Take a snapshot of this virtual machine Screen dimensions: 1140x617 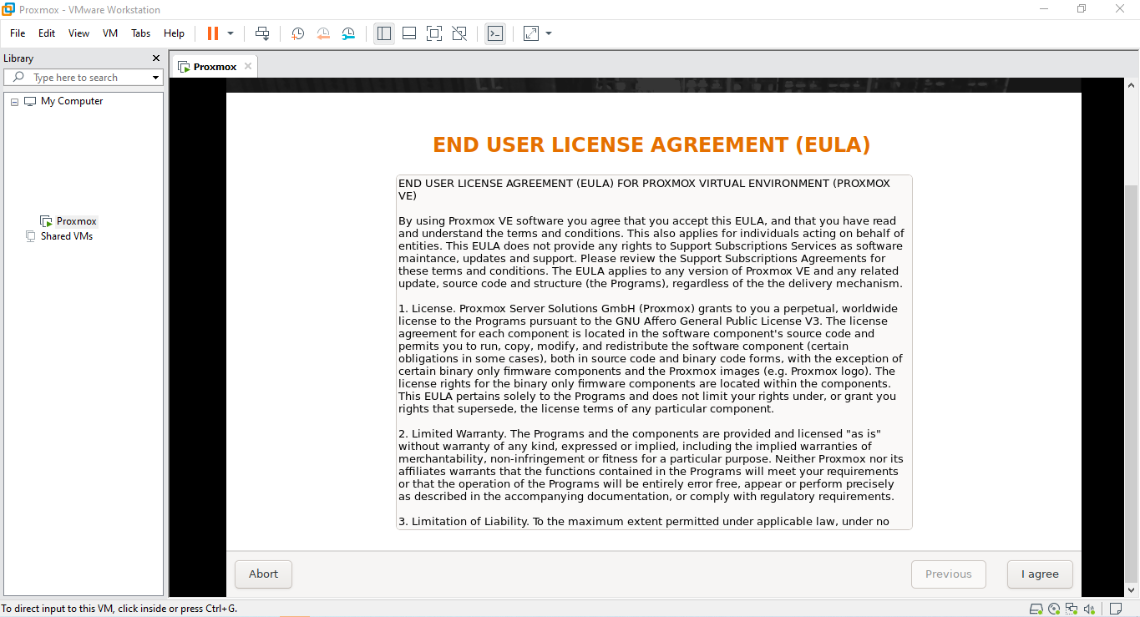pos(297,33)
